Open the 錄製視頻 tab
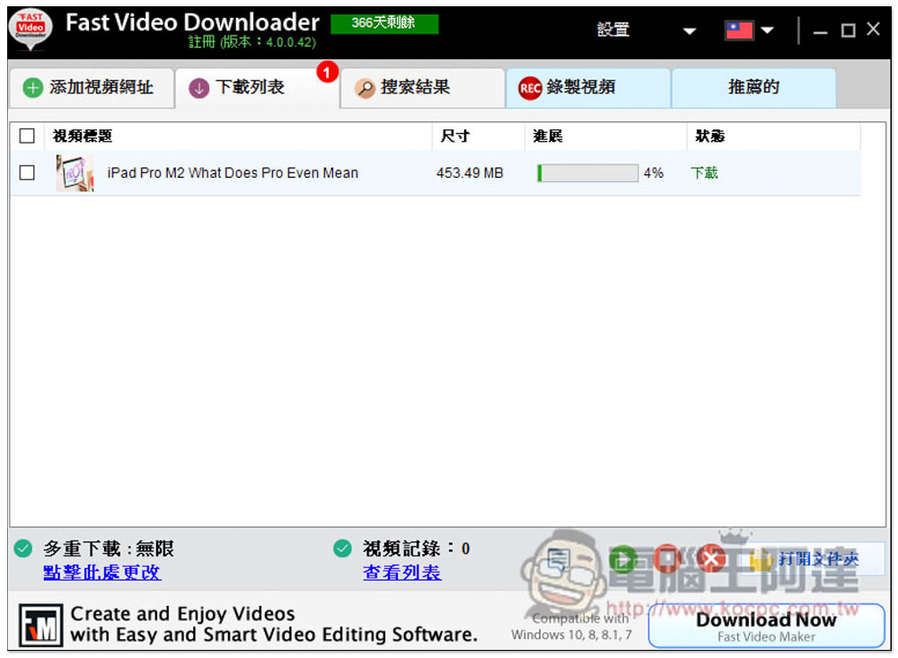Viewport: 898px width, 658px height. pyautogui.click(x=588, y=88)
